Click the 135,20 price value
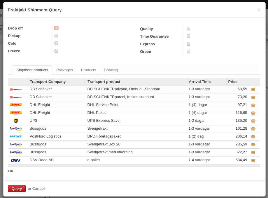268x198 pixels. (x=241, y=121)
